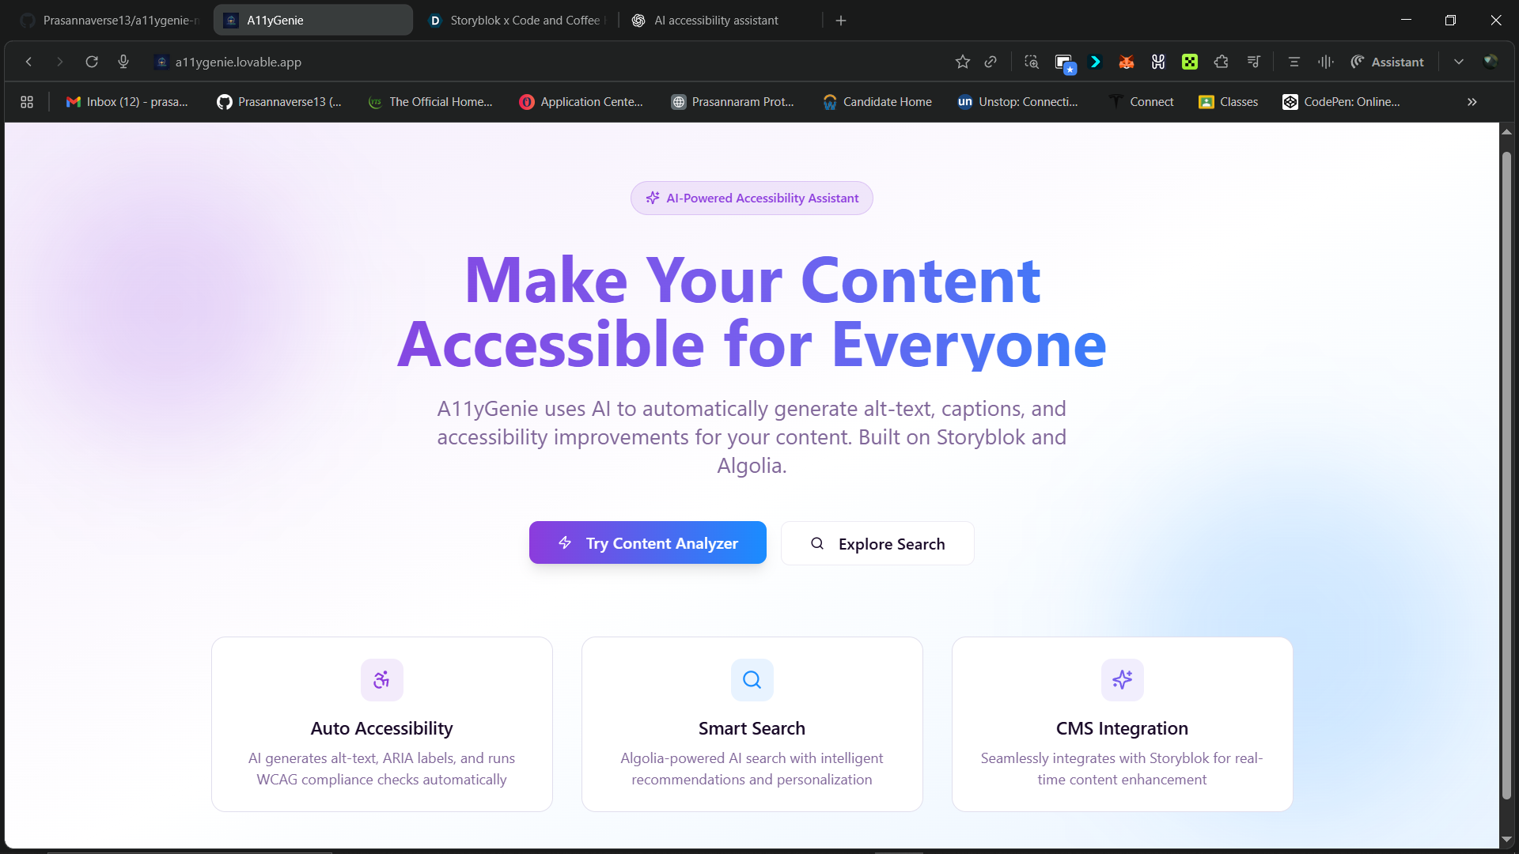Image resolution: width=1519 pixels, height=854 pixels.
Task: Click the microphone voice search icon
Action: (x=123, y=62)
